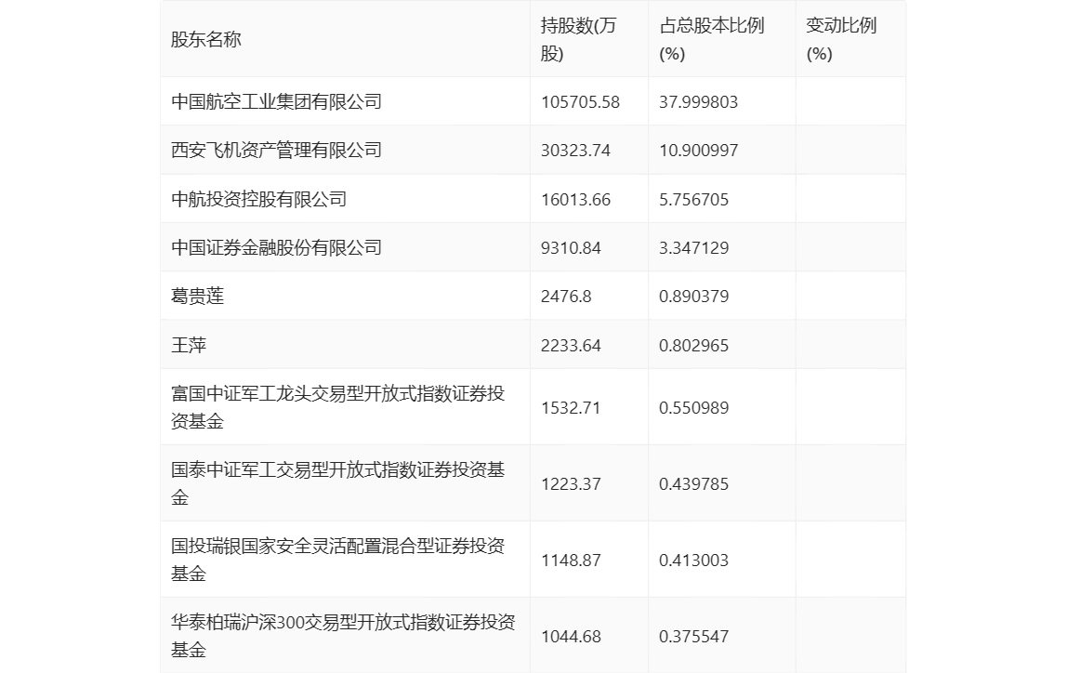Click percentage value 10.900997
This screenshot has width=1067, height=673.
698,151
